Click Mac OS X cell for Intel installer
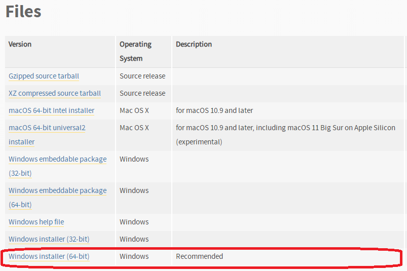 [134, 110]
